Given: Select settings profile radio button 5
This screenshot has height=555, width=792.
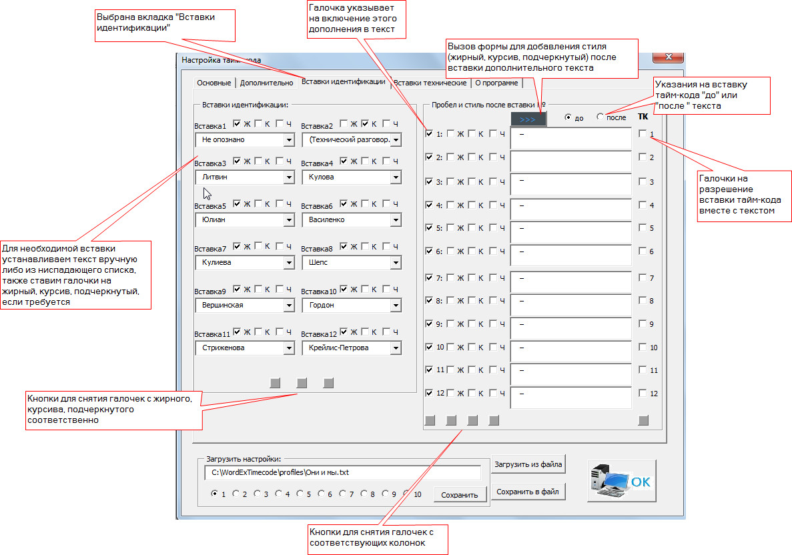Looking at the screenshot, I should pyautogui.click(x=300, y=494).
